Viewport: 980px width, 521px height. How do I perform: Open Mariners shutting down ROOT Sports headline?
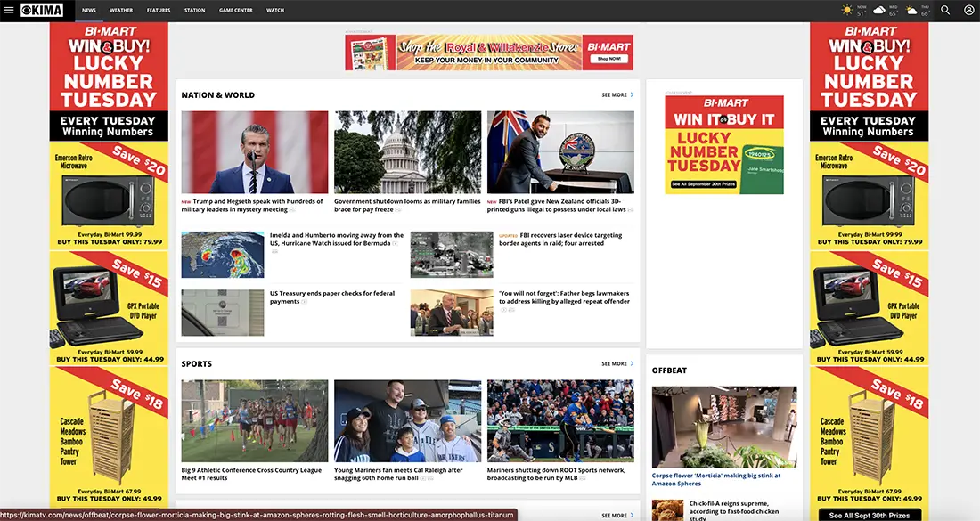tap(556, 474)
